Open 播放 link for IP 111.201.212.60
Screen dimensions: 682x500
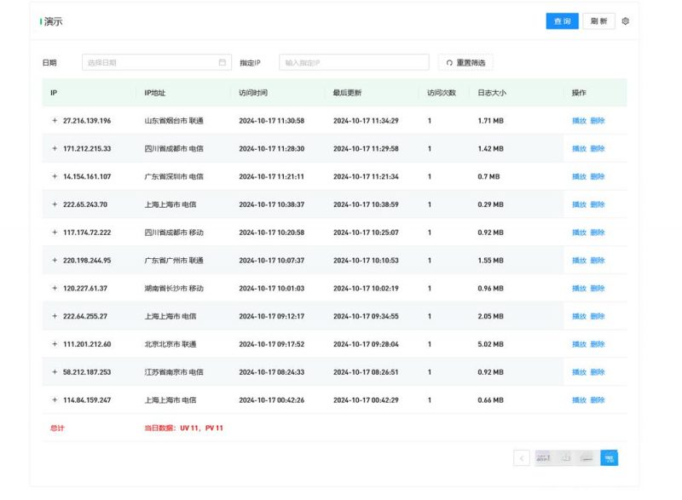(x=581, y=344)
